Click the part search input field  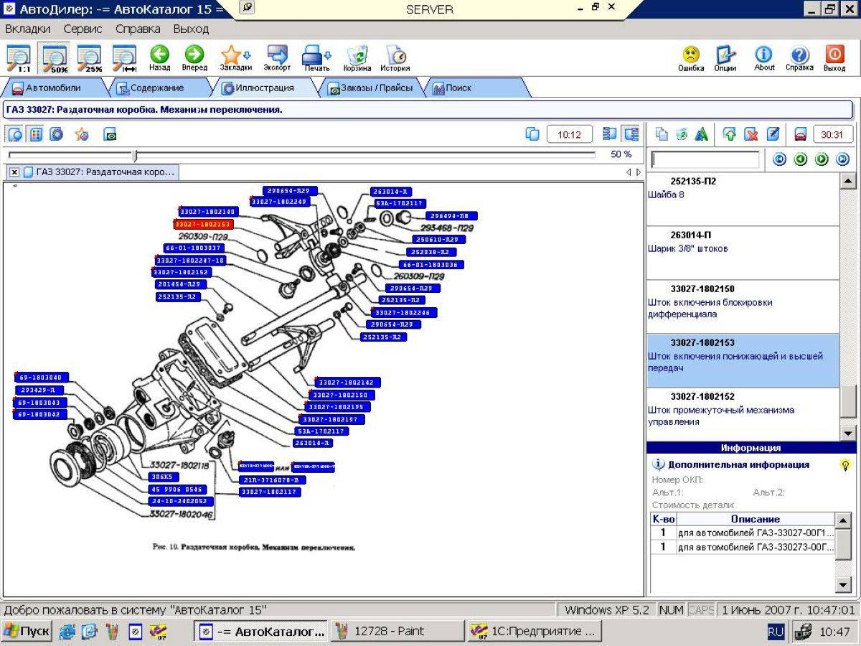click(705, 159)
